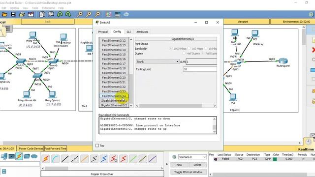The width and height of the screenshot is (315, 177).
Task: Click the Undo green arrow icon
Action: tap(60, 14)
